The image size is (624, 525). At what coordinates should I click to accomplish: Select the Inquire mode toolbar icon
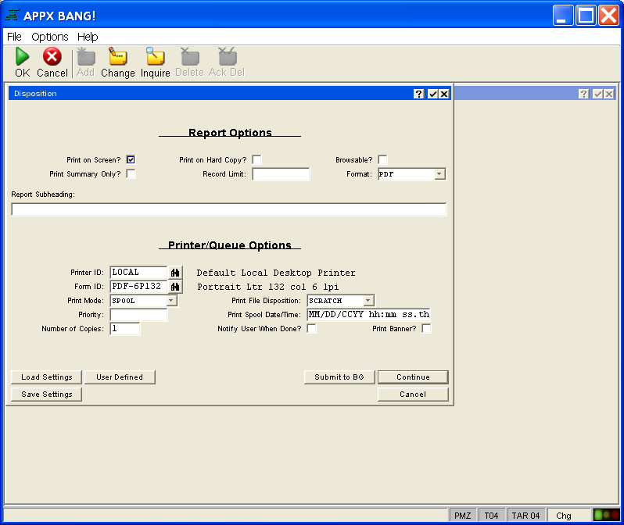click(155, 57)
